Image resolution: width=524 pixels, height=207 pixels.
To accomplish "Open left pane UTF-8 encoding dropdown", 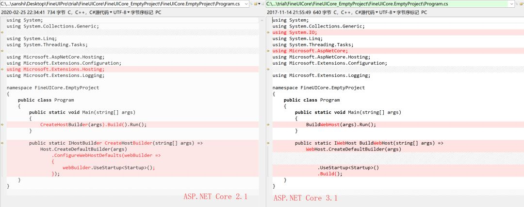I will point(122,13).
